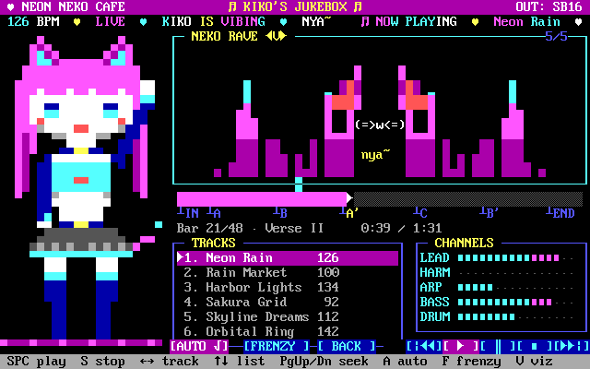The width and height of the screenshot is (590, 369).
Task: Click the ↑↓ list shortcut hint
Action: coord(240,361)
